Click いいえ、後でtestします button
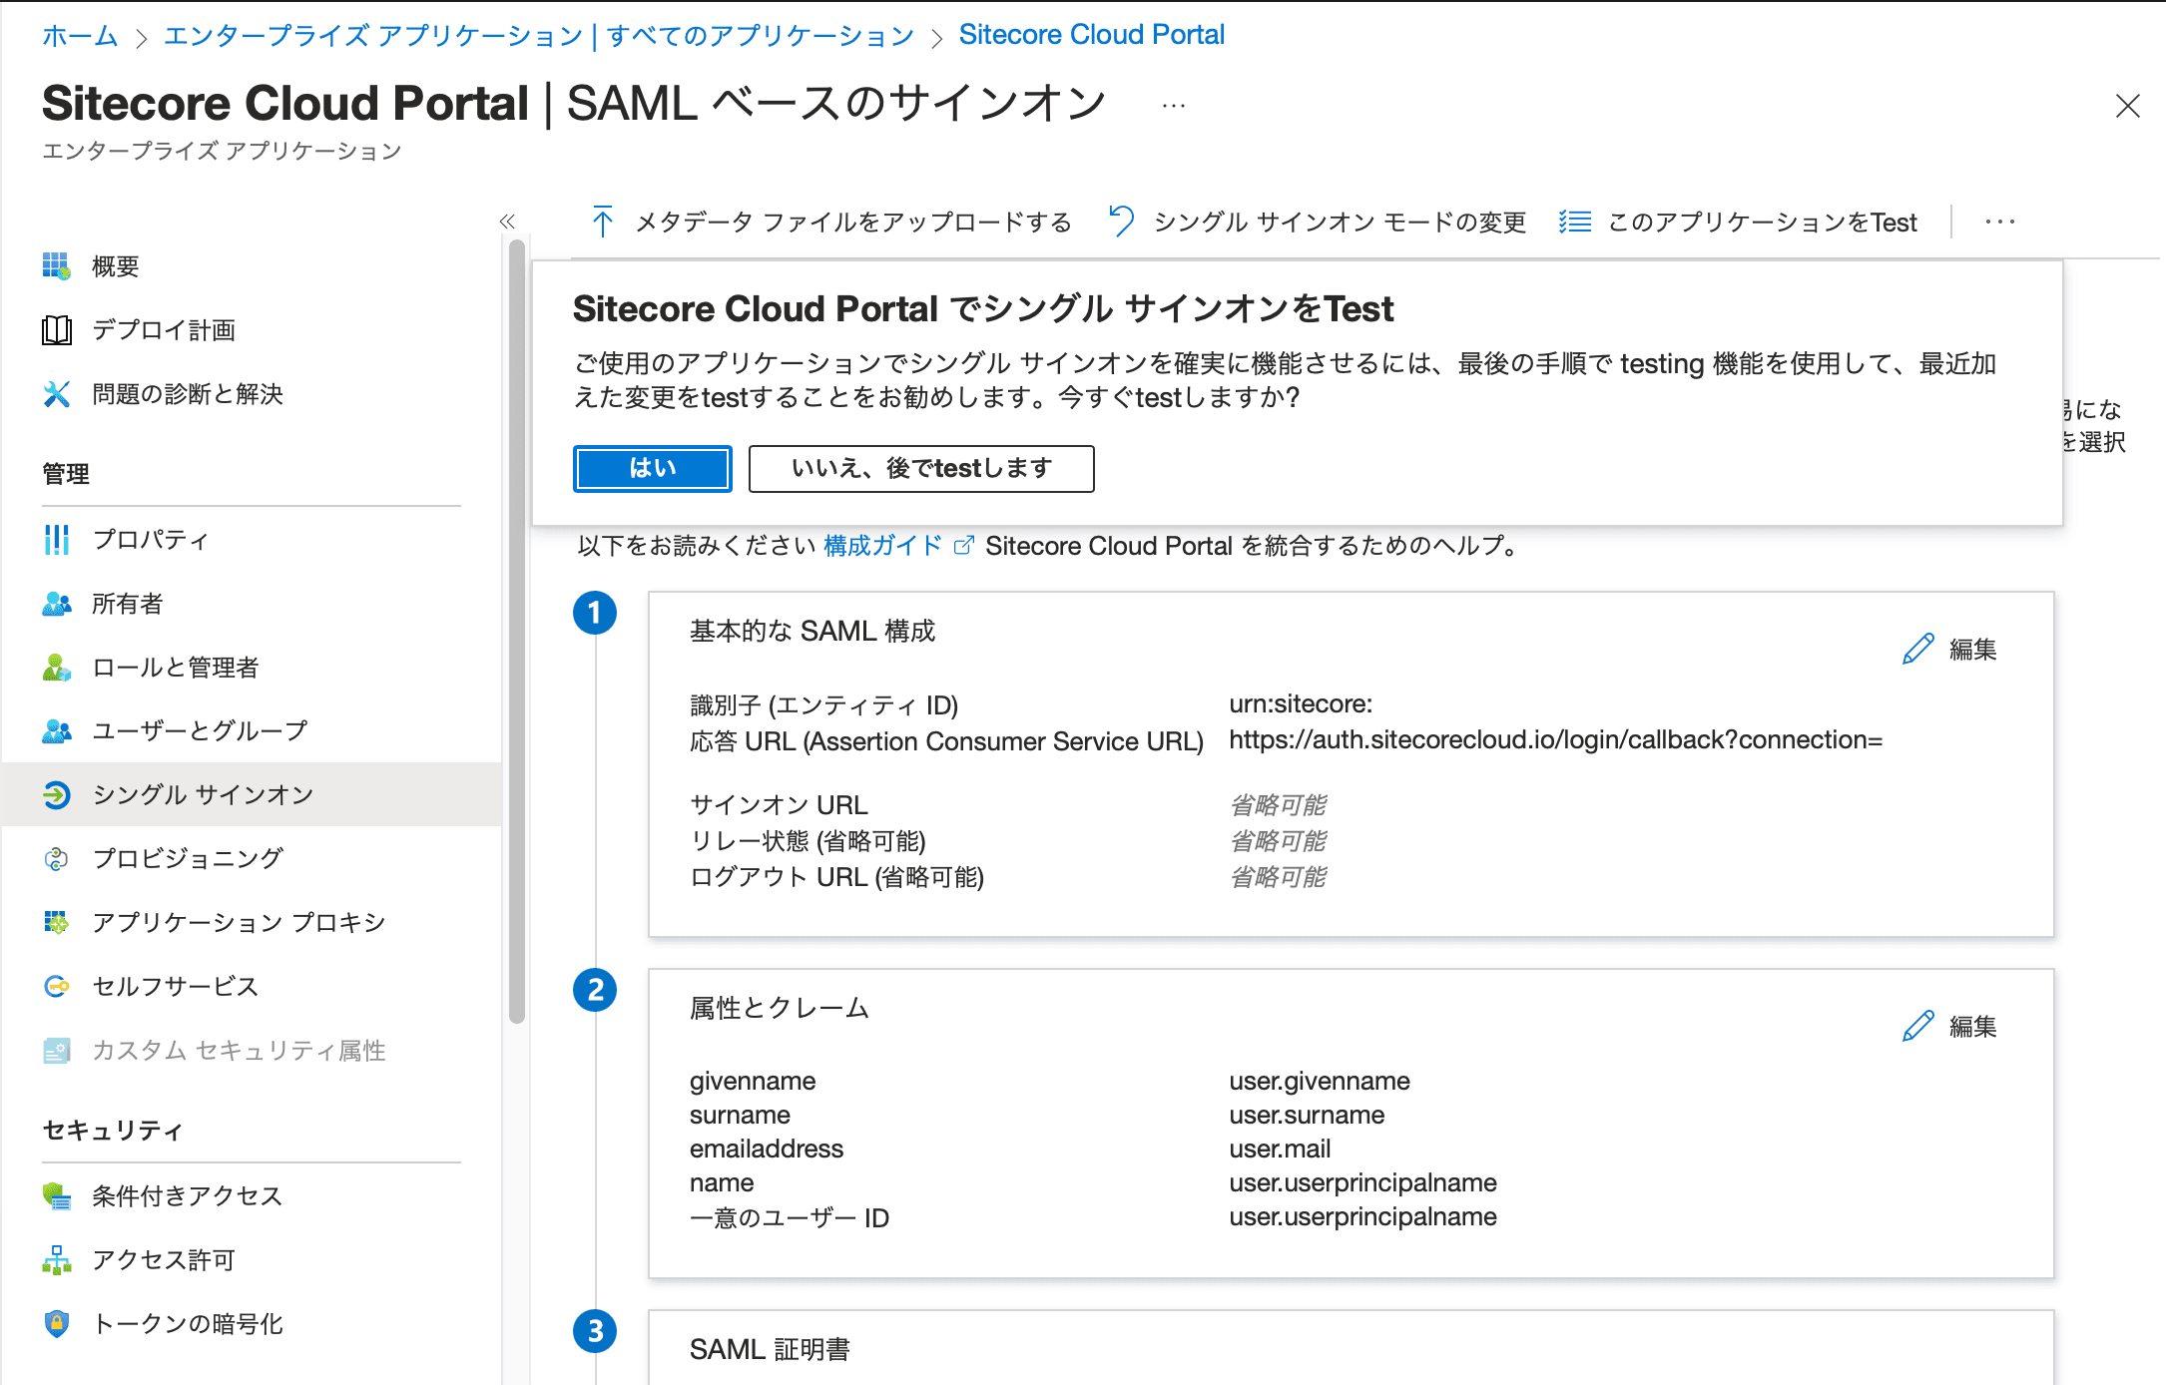Screen dimensions: 2166x1385 [x=920, y=469]
